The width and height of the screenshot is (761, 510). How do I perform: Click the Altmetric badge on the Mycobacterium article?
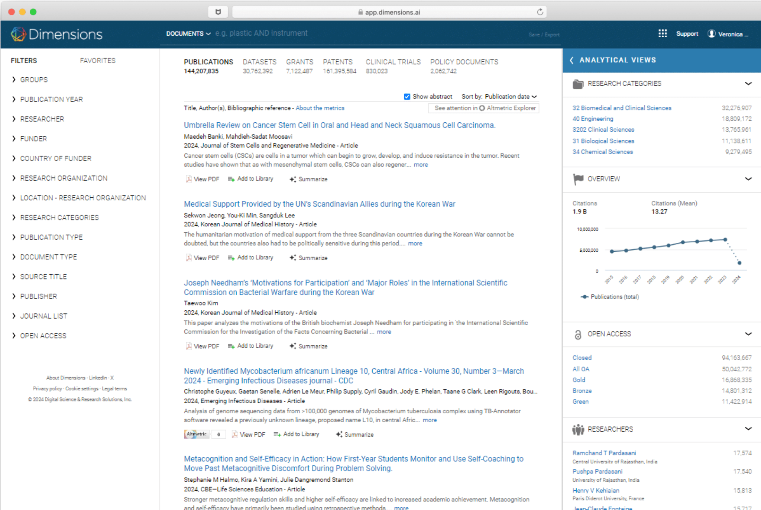click(197, 434)
